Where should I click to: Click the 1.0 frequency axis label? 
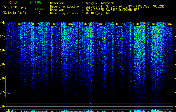[x=2, y=50]
